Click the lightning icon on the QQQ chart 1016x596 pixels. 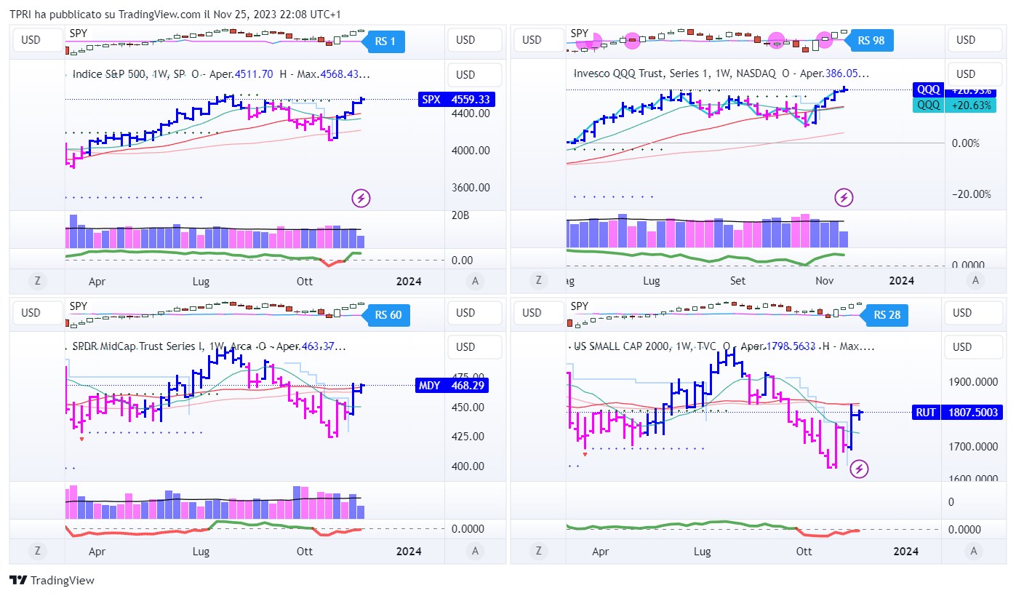[844, 197]
